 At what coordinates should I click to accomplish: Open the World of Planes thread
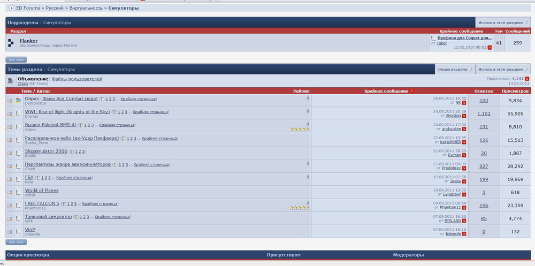point(42,190)
